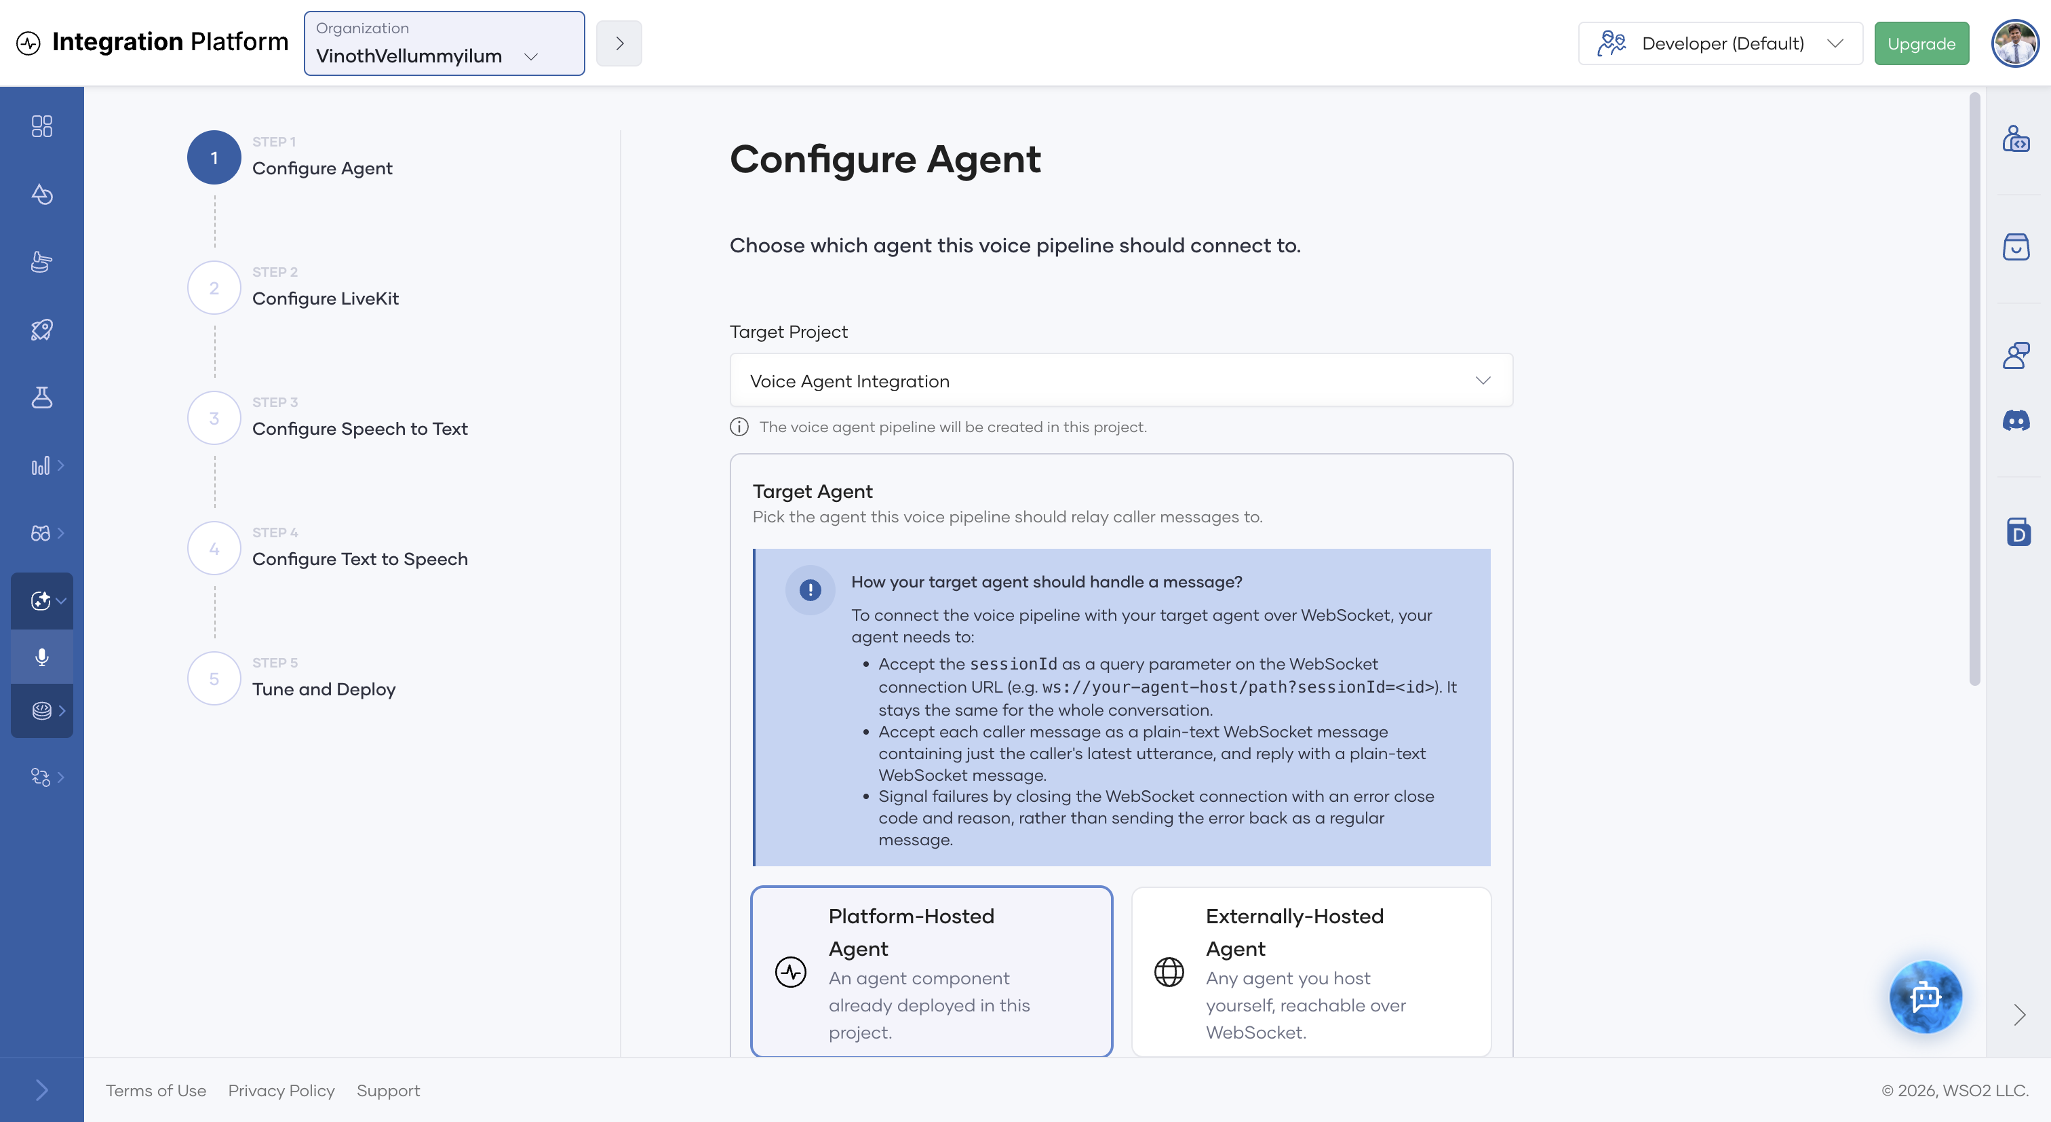This screenshot has height=1122, width=2051.
Task: Open the dashboard grid icon in sidebar
Action: (41, 125)
